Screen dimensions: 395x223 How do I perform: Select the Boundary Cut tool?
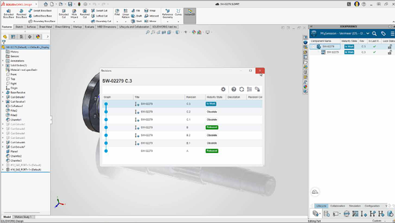(101, 21)
